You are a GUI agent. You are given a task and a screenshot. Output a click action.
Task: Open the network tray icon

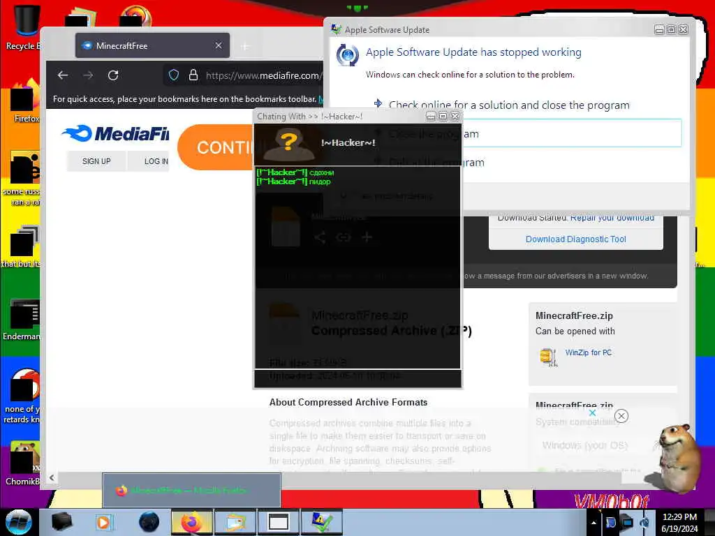[x=627, y=523]
